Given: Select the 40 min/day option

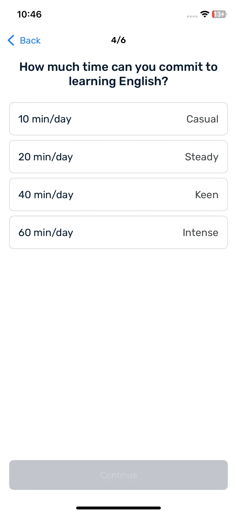Looking at the screenshot, I should point(118,194).
